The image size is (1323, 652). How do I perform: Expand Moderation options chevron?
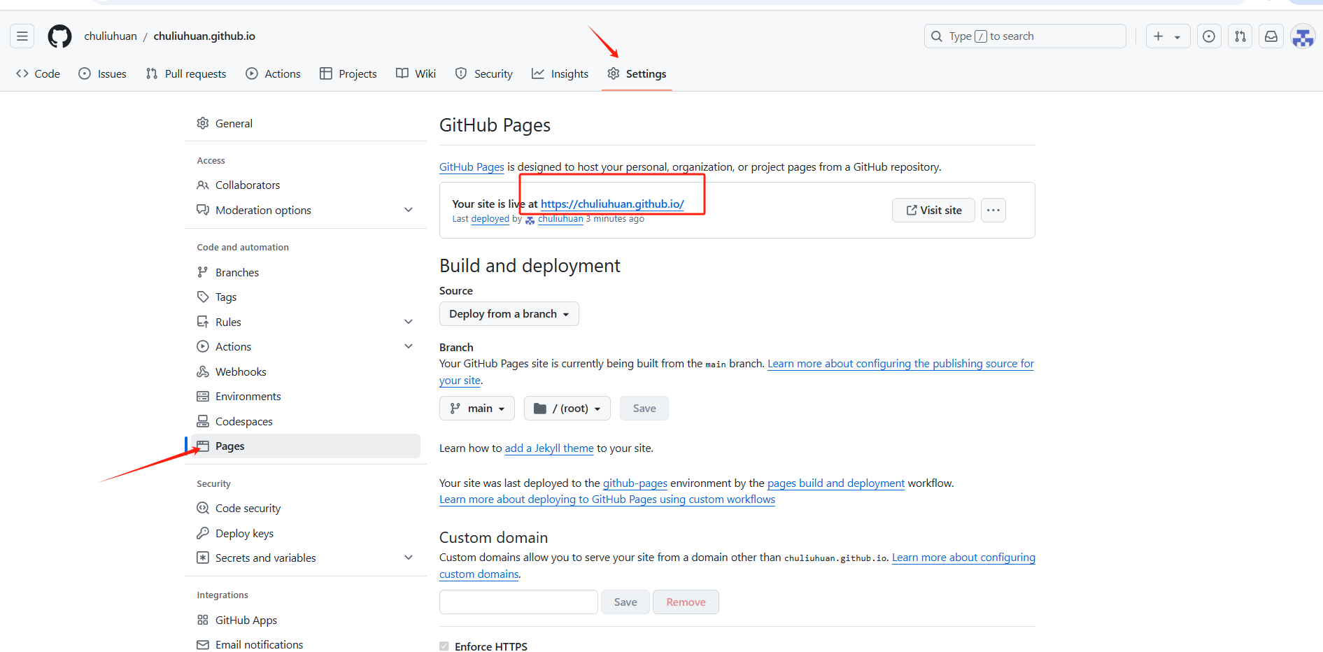click(409, 210)
